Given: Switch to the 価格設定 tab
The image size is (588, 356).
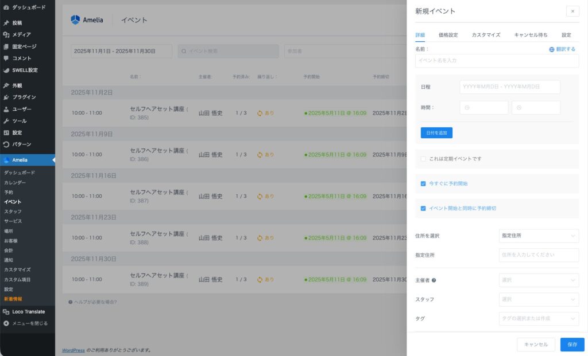Looking at the screenshot, I should click(448, 35).
